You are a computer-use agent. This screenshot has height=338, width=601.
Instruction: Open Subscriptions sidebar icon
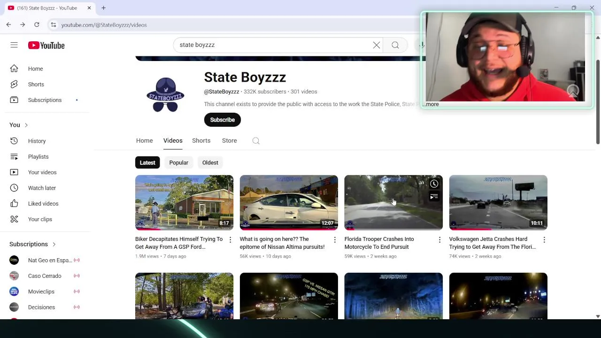tap(14, 100)
